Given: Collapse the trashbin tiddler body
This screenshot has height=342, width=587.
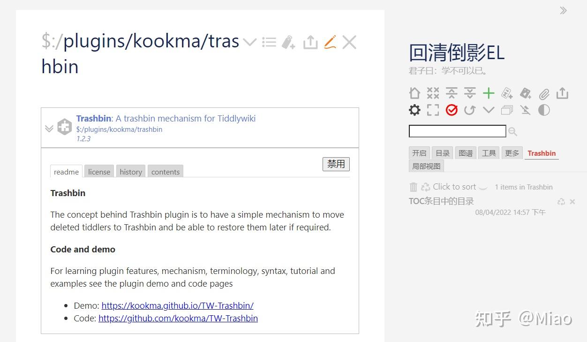Looking at the screenshot, I should [49, 128].
